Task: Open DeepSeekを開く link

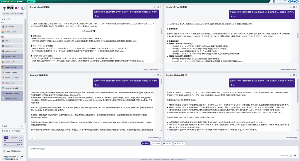Action: point(154,138)
